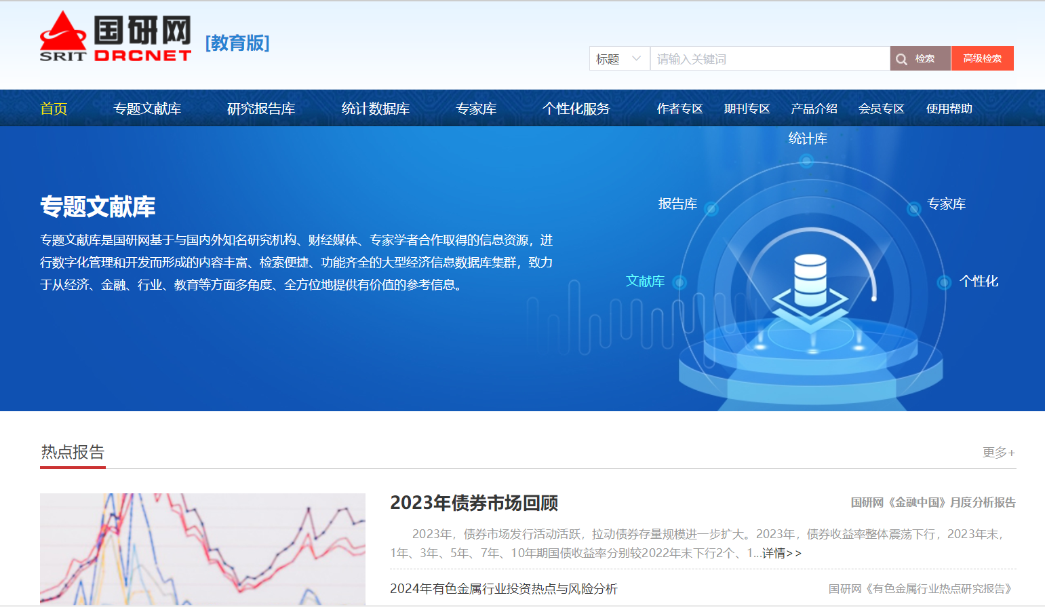Go to the 统计数据库 navigation menu
The width and height of the screenshot is (1045, 608).
point(375,109)
